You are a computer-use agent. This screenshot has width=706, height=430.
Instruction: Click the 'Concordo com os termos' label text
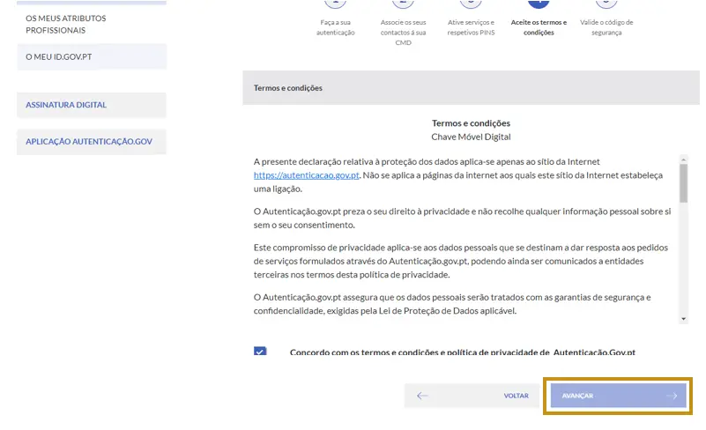(462, 352)
